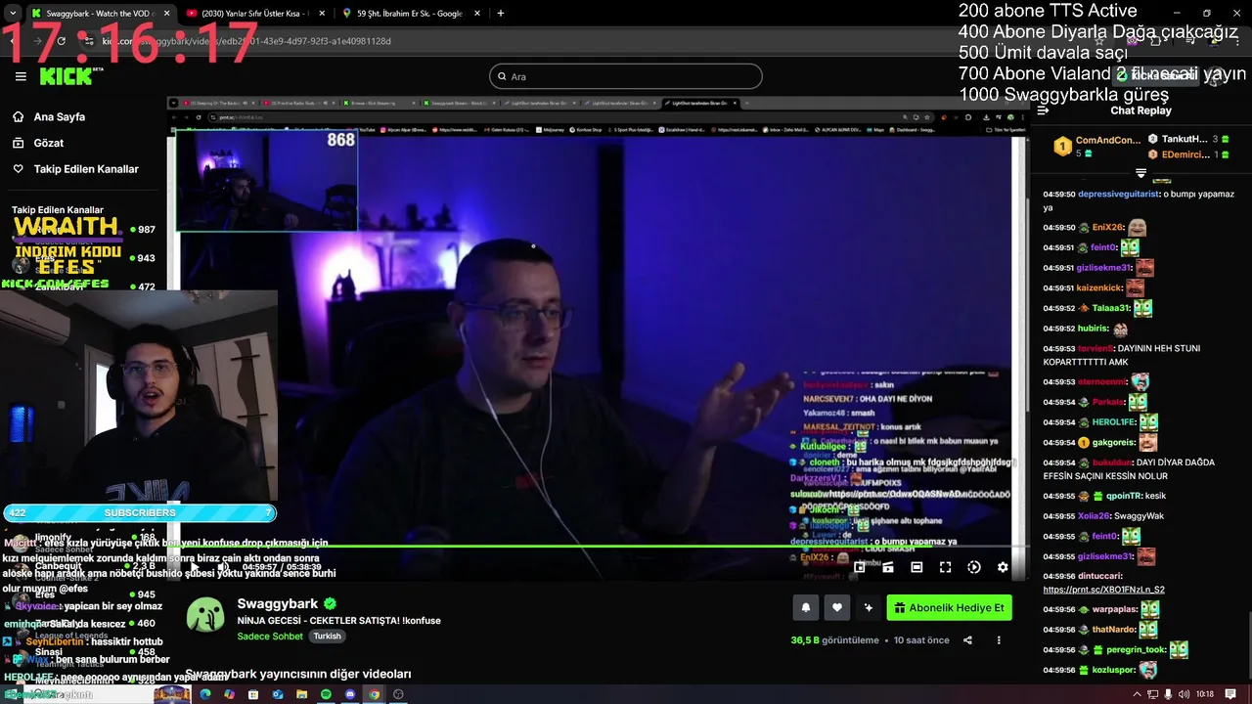This screenshot has height=704, width=1252.
Task: Share the video via the share icon
Action: click(967, 640)
